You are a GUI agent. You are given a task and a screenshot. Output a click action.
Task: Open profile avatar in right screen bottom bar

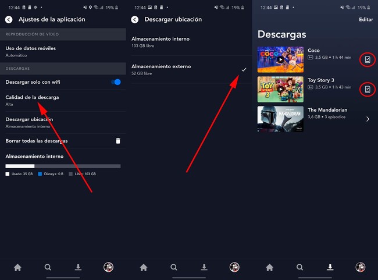click(360, 267)
